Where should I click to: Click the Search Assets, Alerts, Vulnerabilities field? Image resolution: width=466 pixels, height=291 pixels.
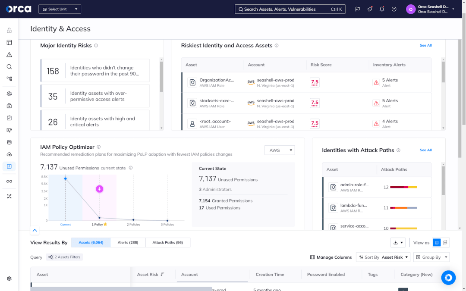coord(290,9)
